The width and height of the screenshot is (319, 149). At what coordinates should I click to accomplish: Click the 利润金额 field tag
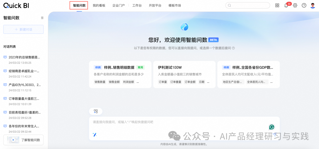[128, 82]
